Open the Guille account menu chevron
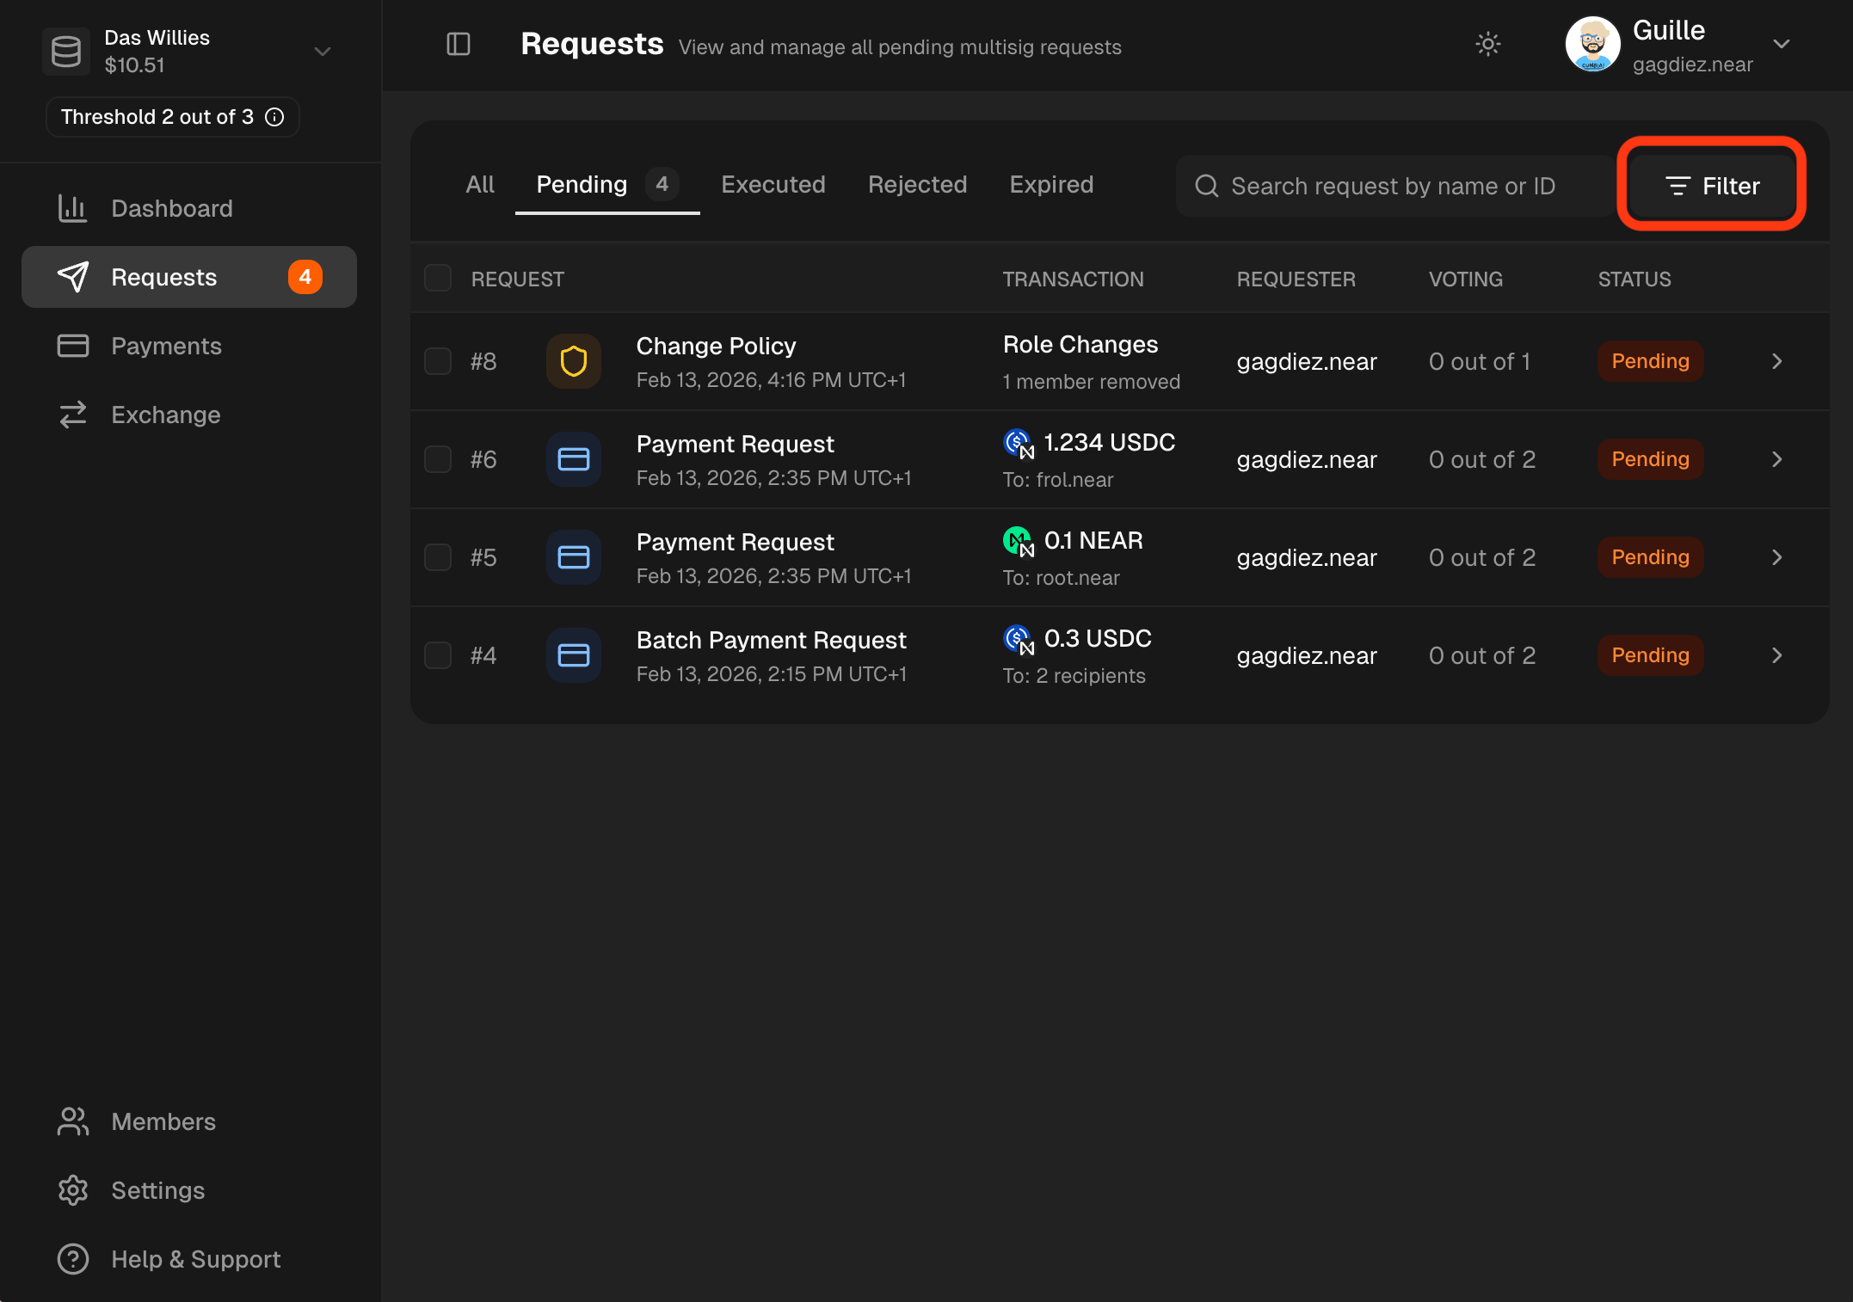The image size is (1853, 1302). tap(1782, 44)
